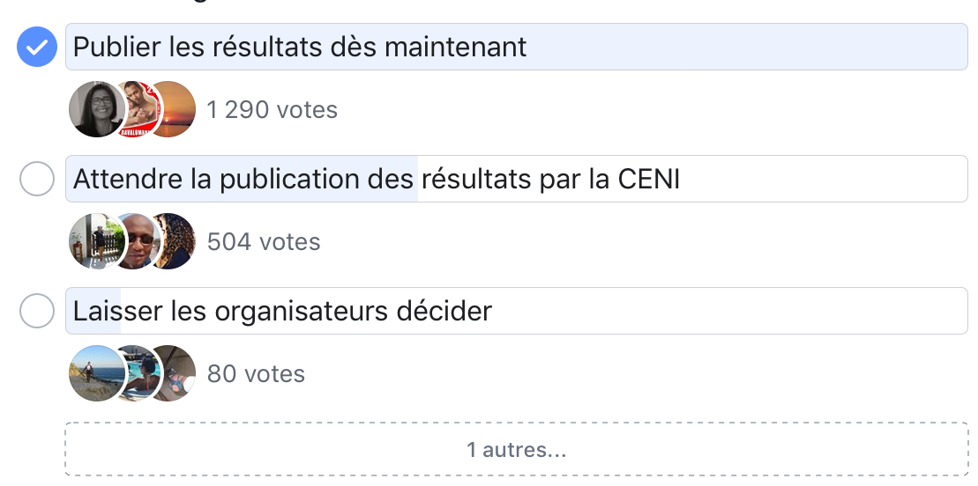
Task: Click the Attendre la publication des résultats option
Action: (517, 179)
